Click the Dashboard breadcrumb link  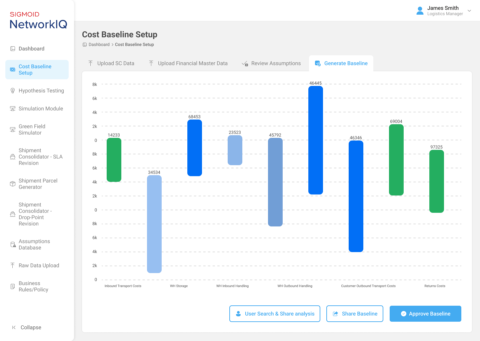pyautogui.click(x=99, y=45)
